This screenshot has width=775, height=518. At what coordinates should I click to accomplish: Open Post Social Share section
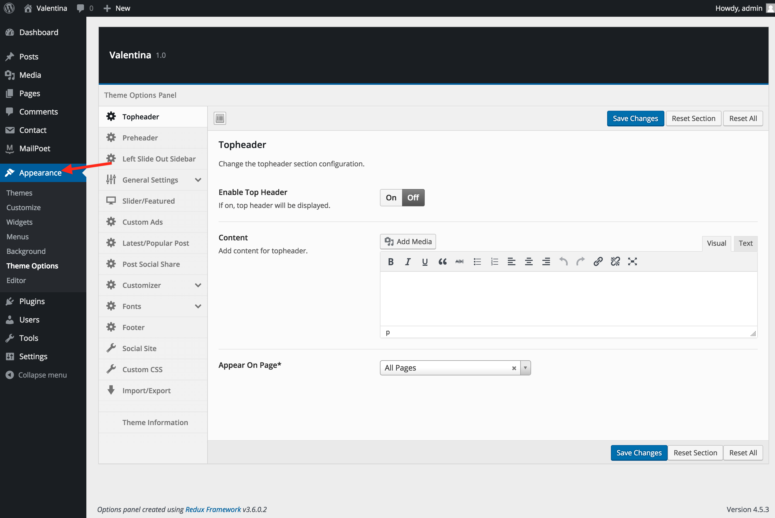(x=153, y=264)
